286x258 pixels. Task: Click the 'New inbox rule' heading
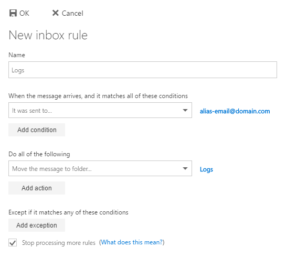coord(48,35)
